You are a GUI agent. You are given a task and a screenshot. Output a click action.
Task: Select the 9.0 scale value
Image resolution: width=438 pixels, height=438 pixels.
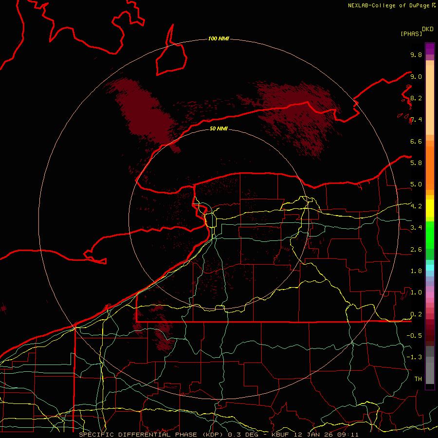click(x=416, y=76)
